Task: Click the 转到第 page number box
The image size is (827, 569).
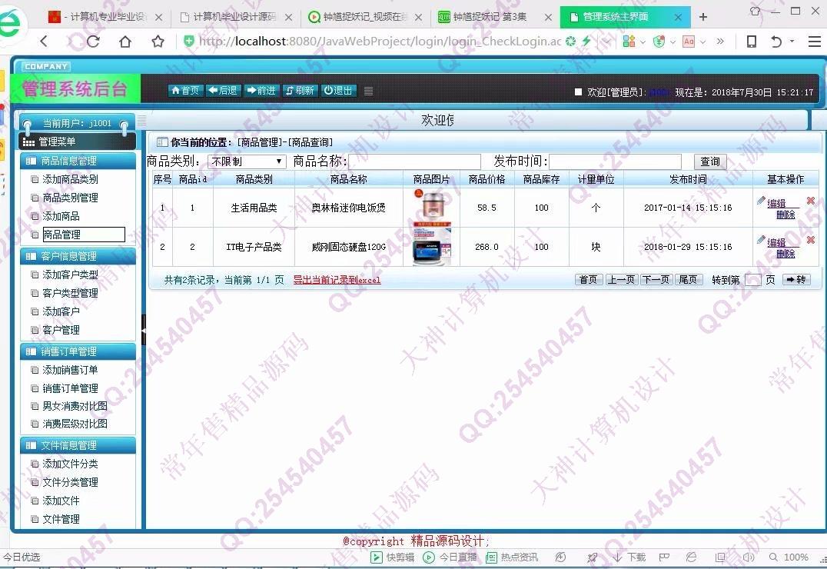Action: [752, 281]
